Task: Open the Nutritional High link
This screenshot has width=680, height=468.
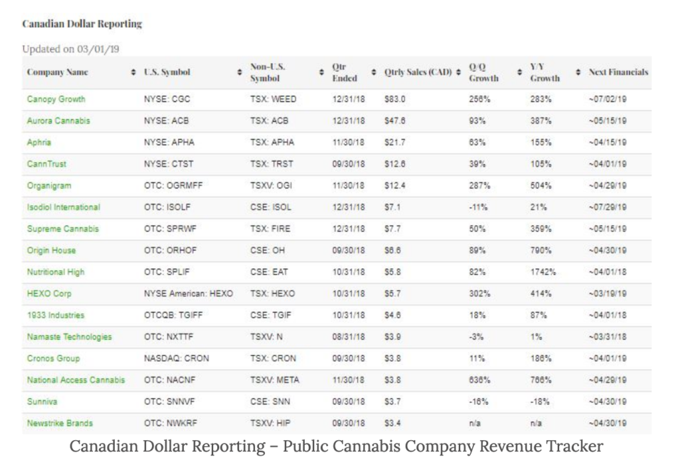Action: (x=56, y=272)
